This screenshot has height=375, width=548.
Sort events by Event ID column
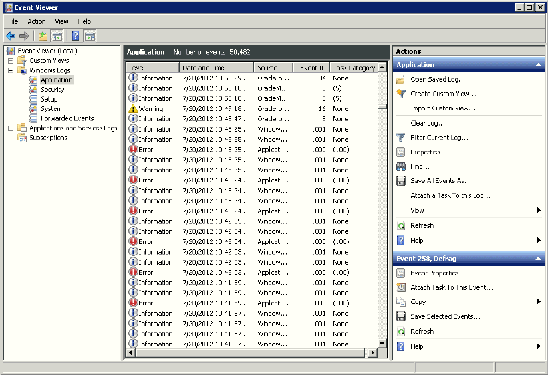coord(313,68)
